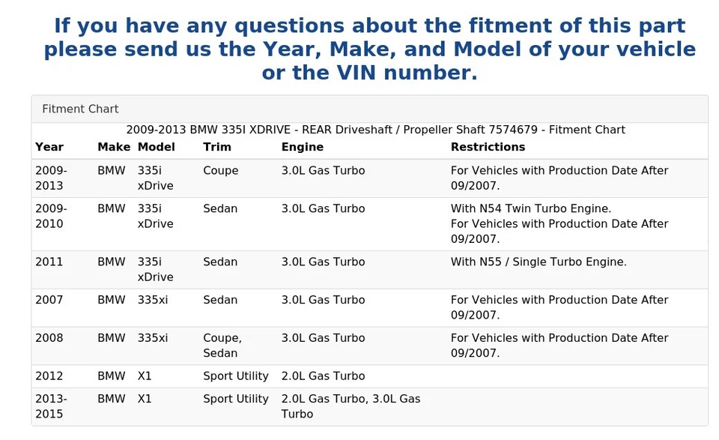719x440 pixels.
Task: Select the 2011 year cell
Action: 49,262
